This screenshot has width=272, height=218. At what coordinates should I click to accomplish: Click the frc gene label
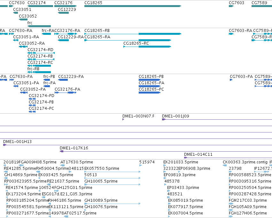[x=30, y=23]
